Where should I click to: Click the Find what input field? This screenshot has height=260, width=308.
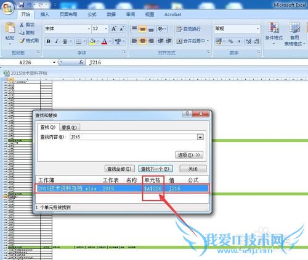[134, 137]
